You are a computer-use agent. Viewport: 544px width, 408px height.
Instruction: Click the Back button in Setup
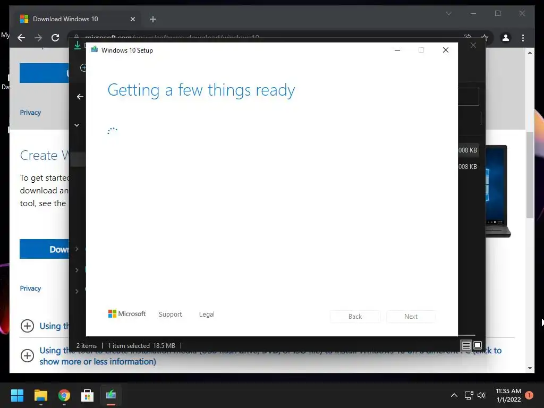click(355, 317)
